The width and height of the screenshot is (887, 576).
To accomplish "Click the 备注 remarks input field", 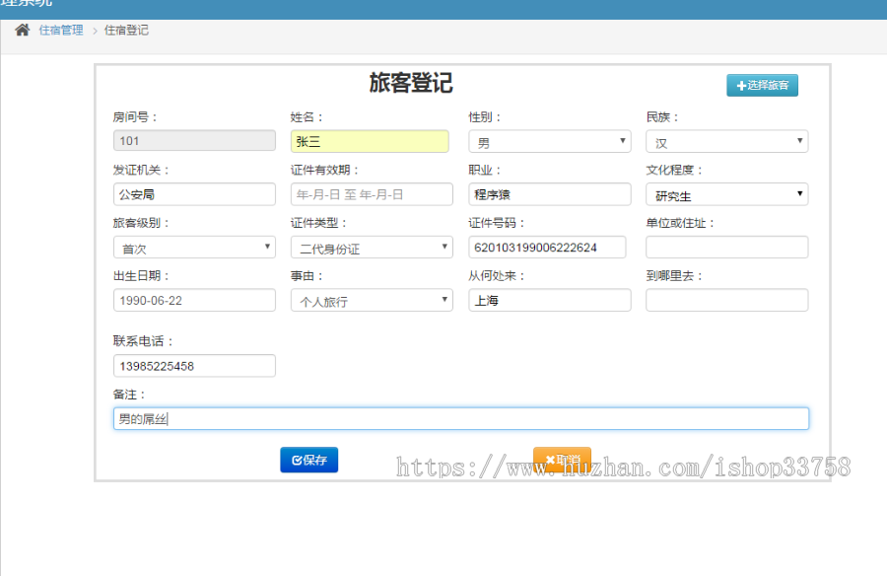I will (461, 418).
